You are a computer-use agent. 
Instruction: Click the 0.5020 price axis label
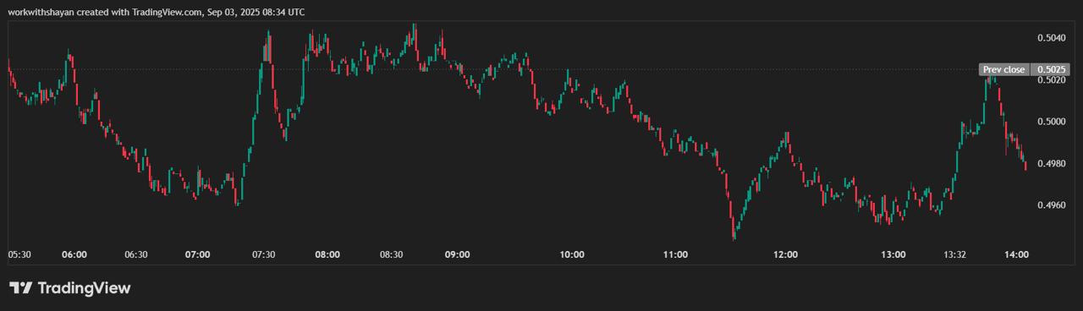1051,80
